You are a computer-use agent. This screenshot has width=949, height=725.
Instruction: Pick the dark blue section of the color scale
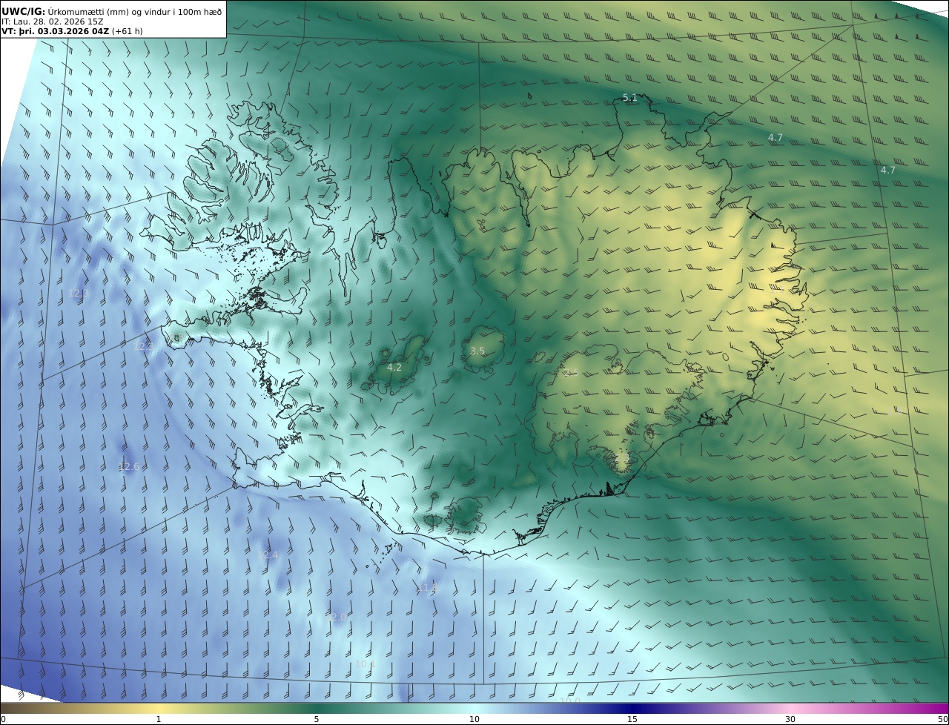[x=632, y=708]
